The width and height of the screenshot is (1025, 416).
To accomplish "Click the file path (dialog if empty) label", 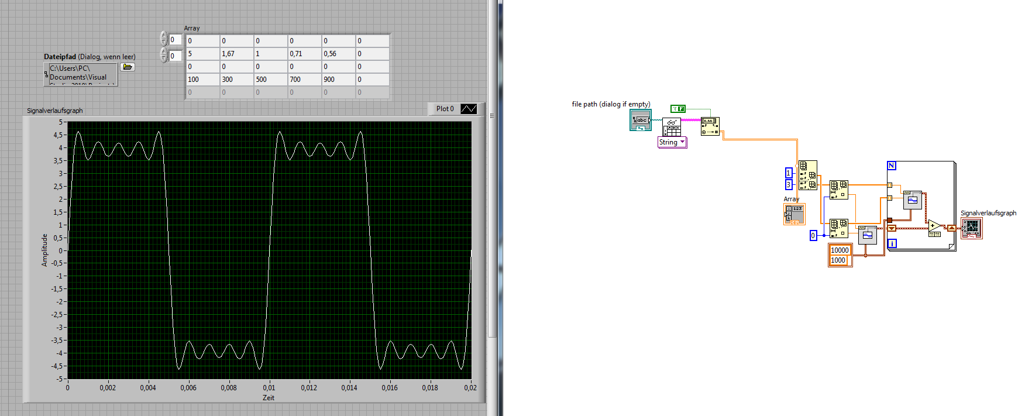I will coord(611,104).
